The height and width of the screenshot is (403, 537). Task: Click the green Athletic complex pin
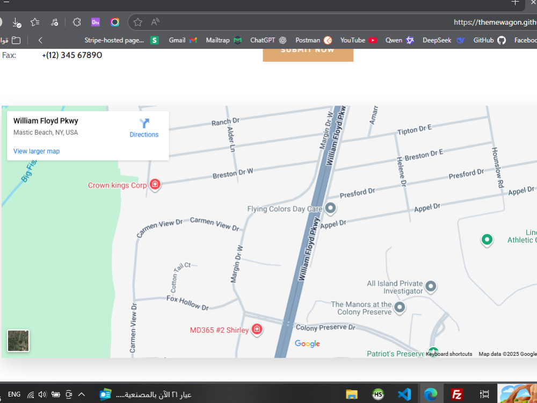point(487,240)
